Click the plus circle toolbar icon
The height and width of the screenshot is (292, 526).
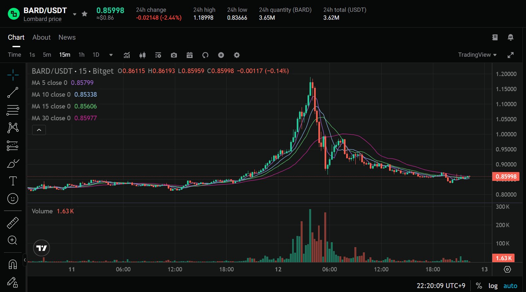tap(221, 55)
